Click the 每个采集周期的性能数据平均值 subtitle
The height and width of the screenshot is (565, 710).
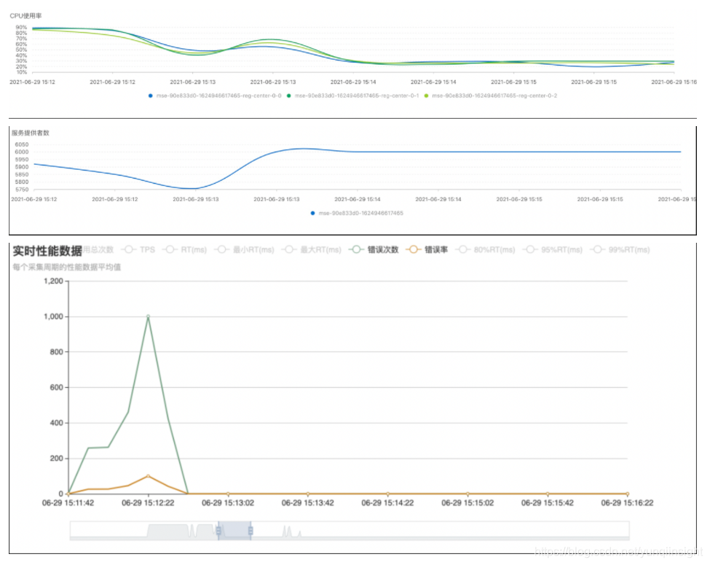[x=66, y=267]
